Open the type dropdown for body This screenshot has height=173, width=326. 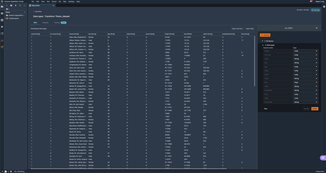pyautogui.click(x=305, y=98)
